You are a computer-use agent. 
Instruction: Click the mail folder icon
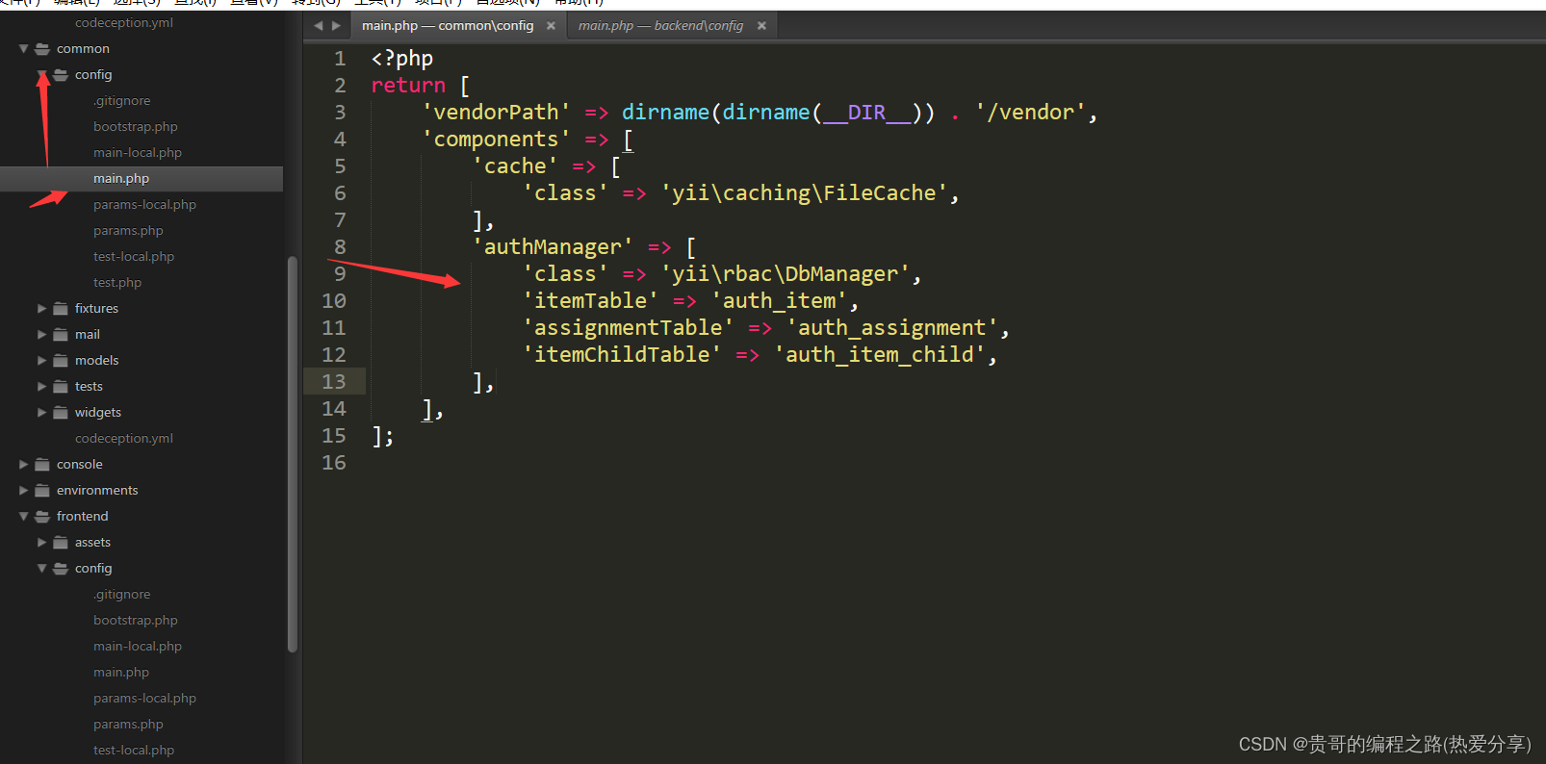click(61, 335)
